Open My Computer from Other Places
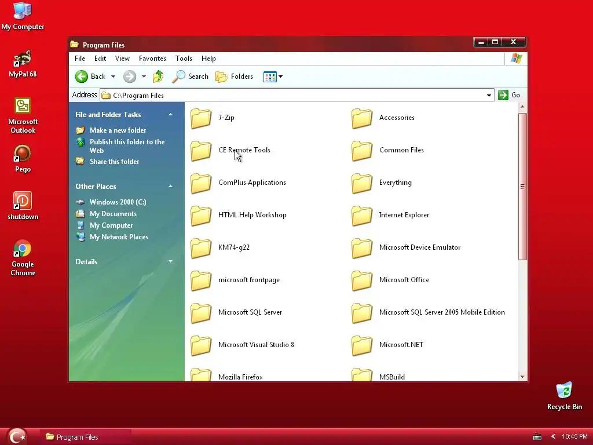593x445 pixels. [111, 225]
